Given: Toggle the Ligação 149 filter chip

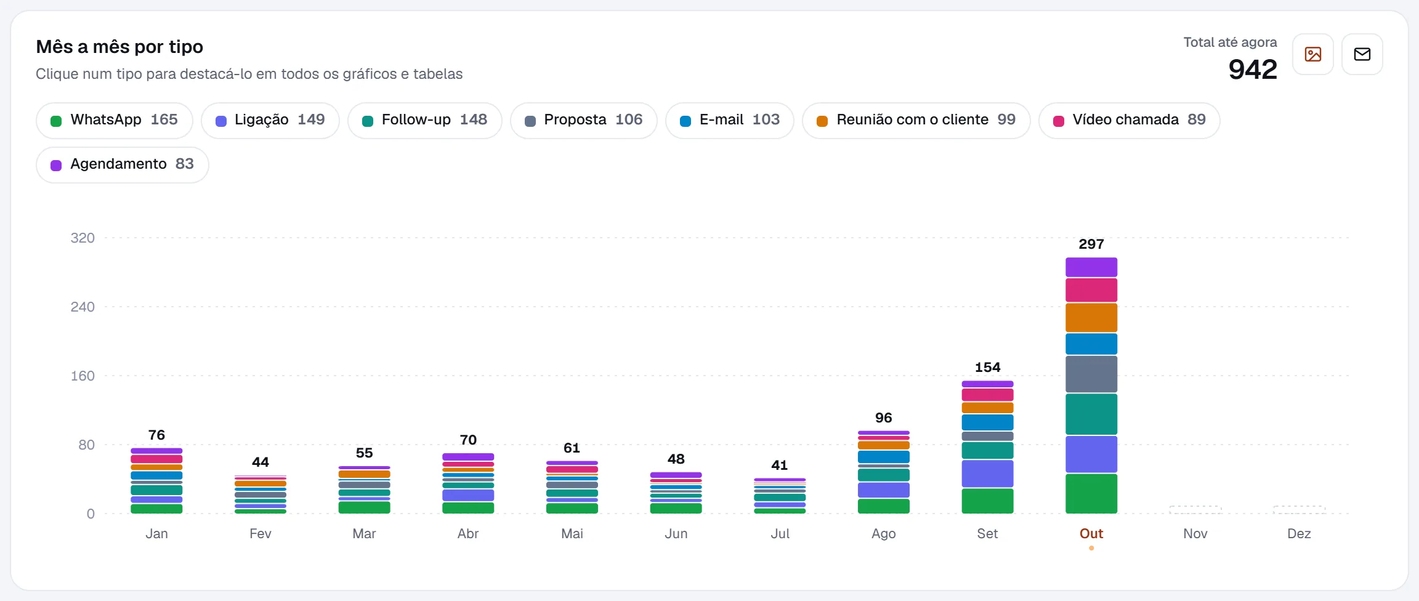Looking at the screenshot, I should [x=270, y=120].
